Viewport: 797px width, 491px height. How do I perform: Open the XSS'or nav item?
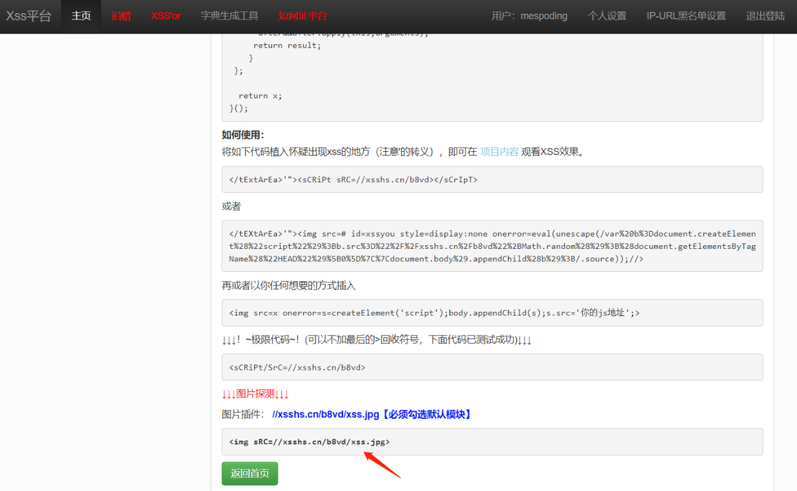[x=166, y=16]
